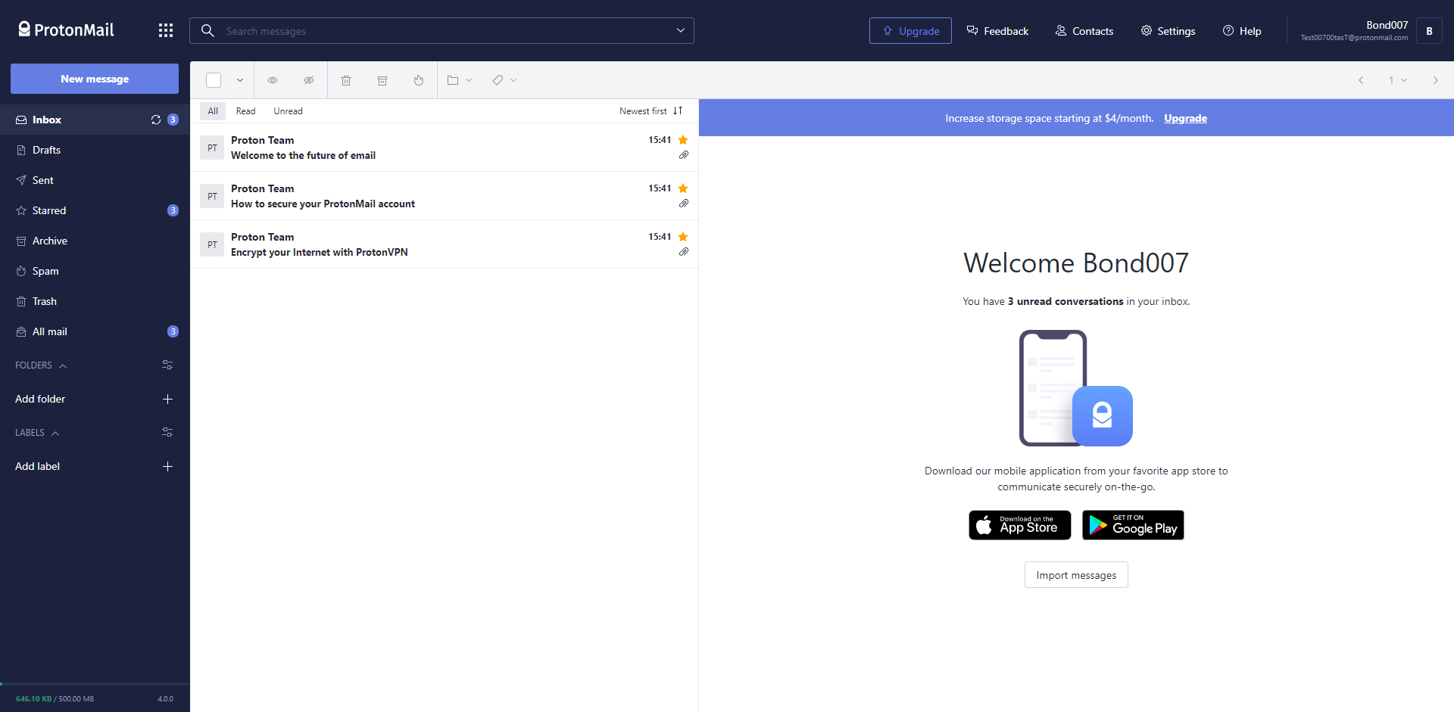Screen dimensions: 1454x712
Task: Open Settings in top bar
Action: tap(1168, 31)
